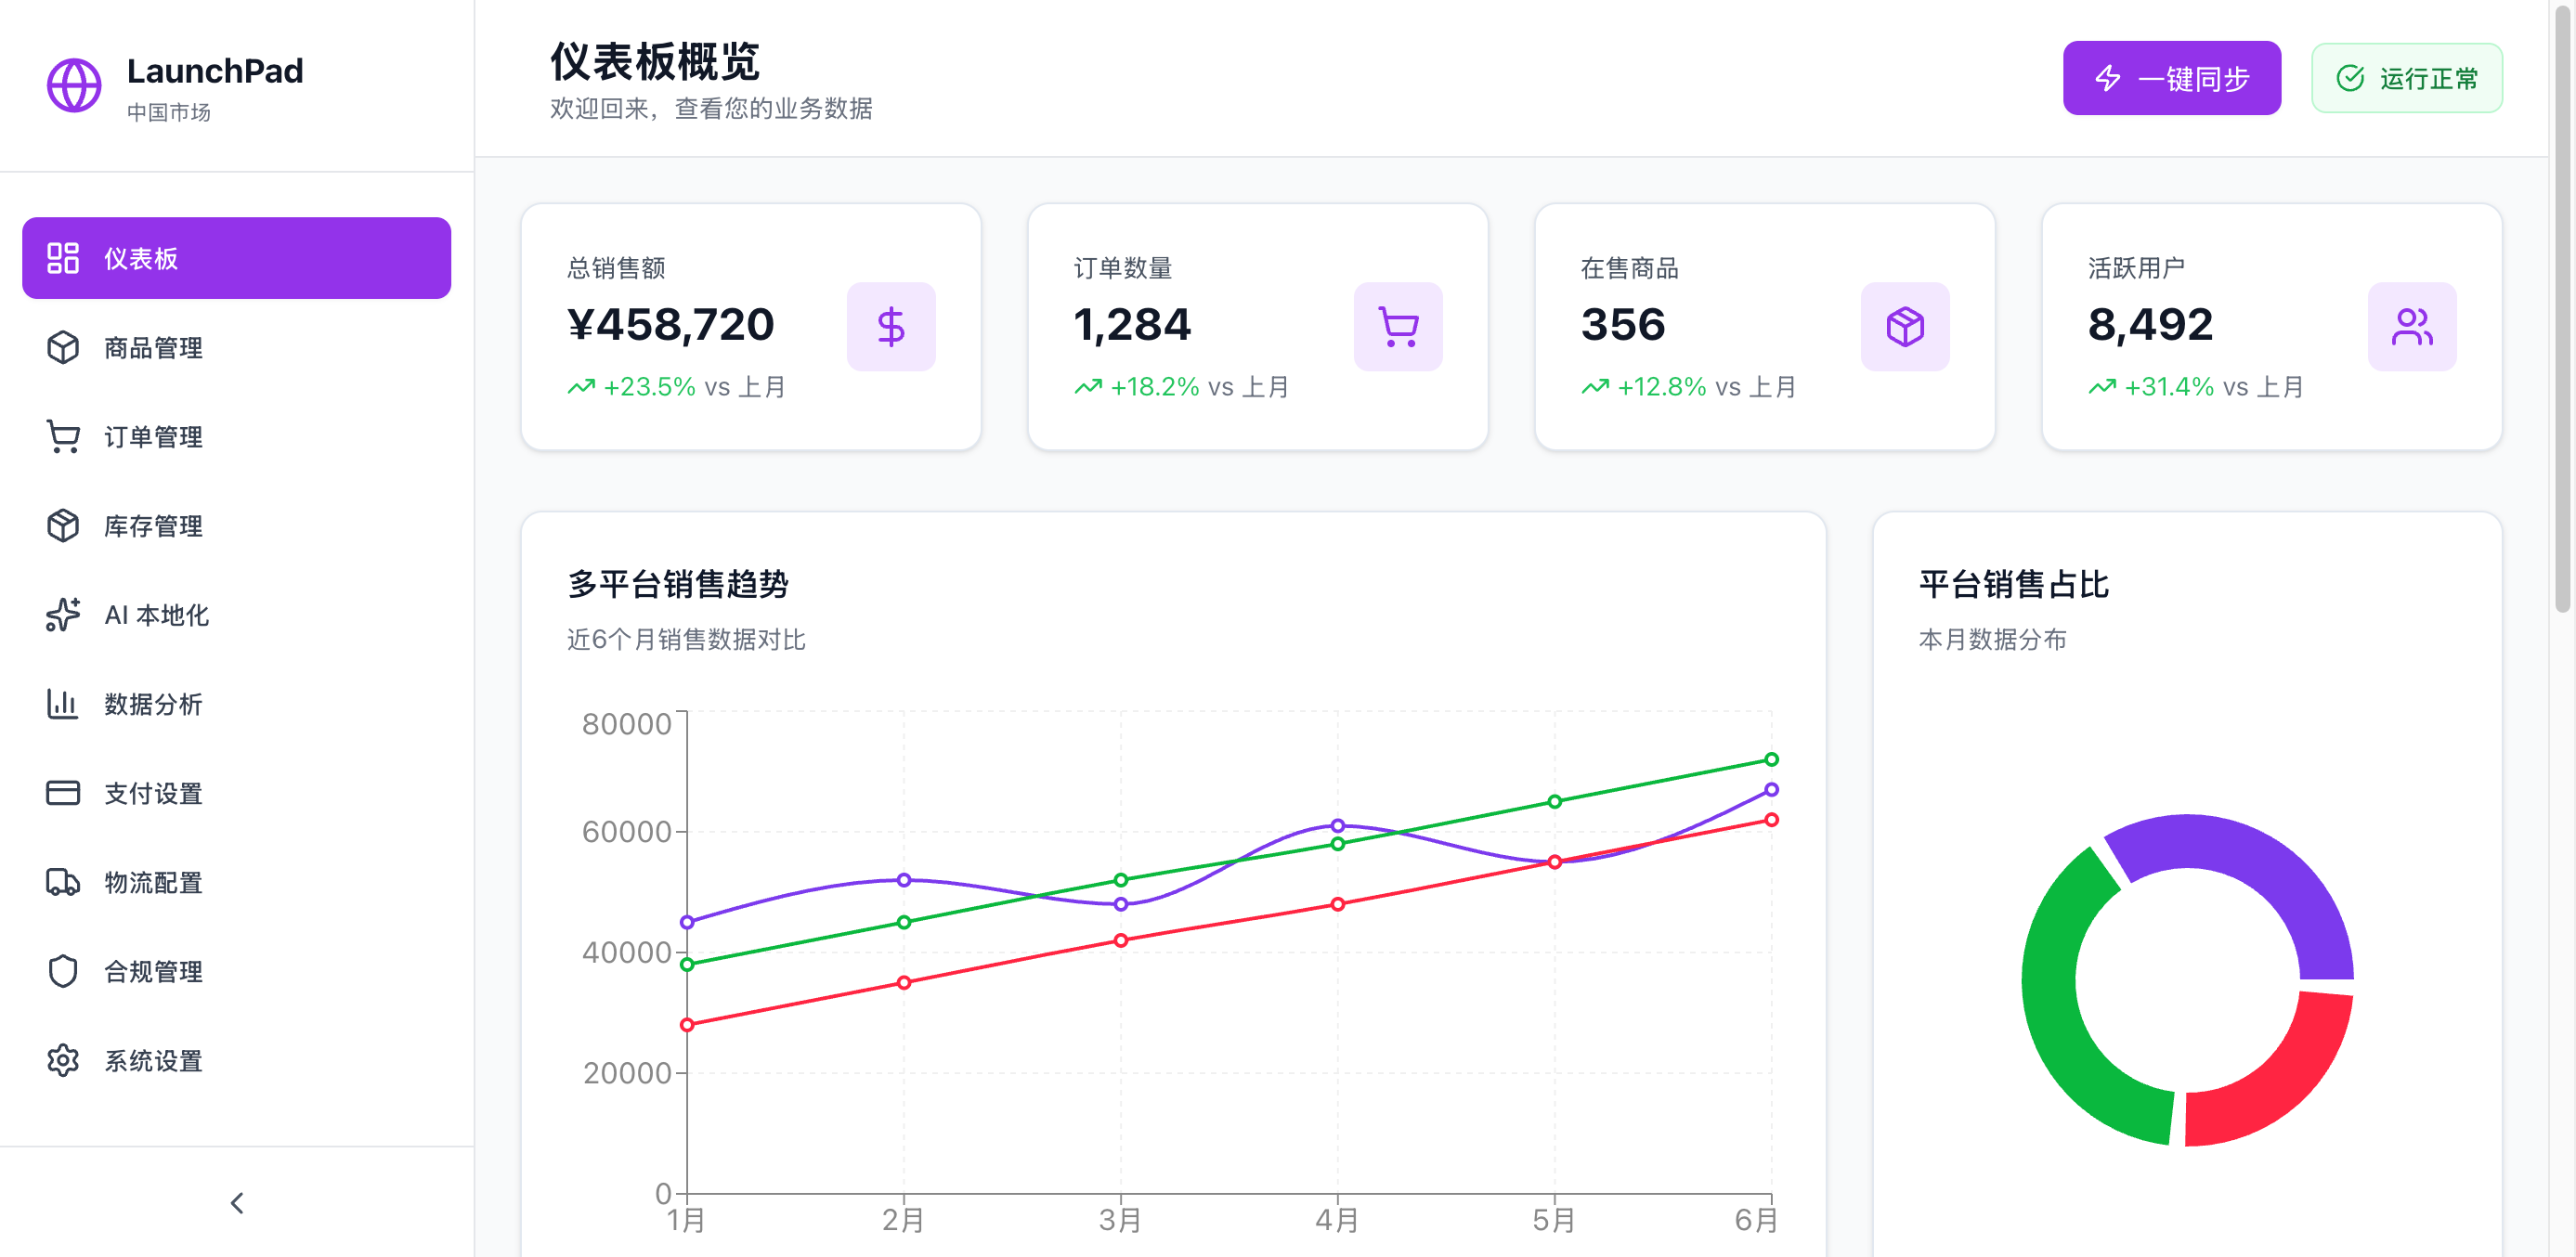
Task: Toggle the 运行正常 status badge
Action: (x=2406, y=77)
